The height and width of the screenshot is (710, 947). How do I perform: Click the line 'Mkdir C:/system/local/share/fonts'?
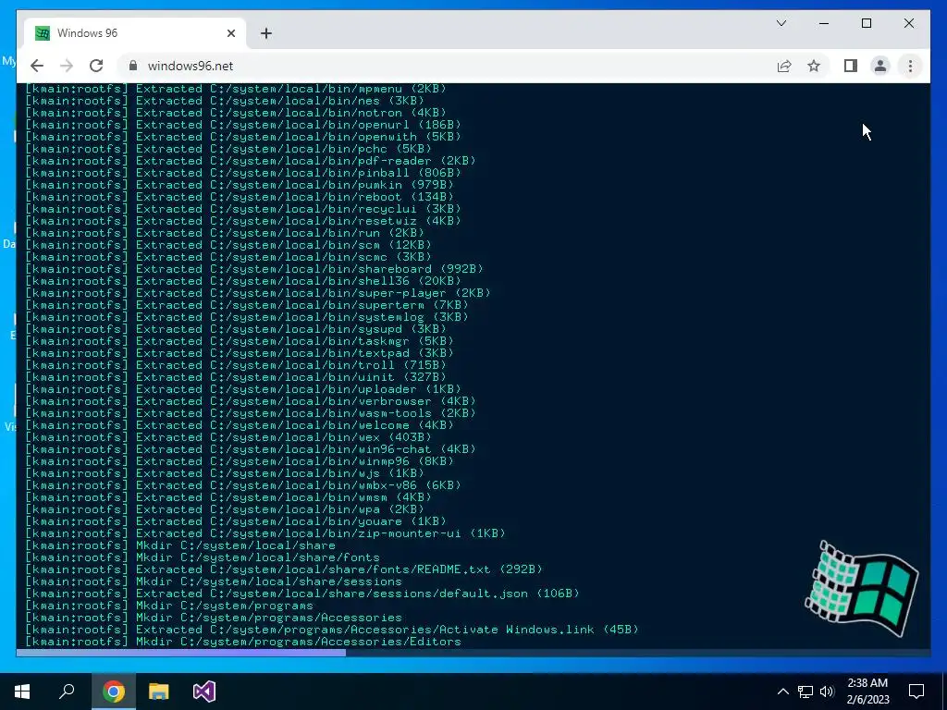(203, 557)
